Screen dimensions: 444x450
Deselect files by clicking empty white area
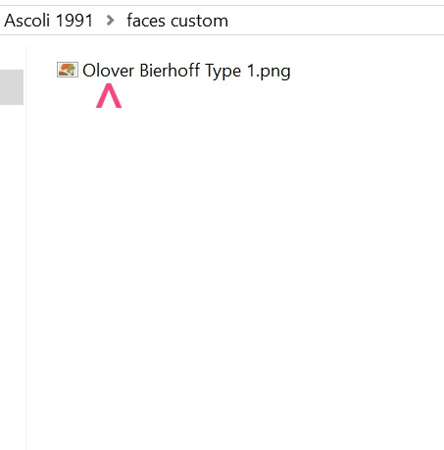tap(235, 262)
